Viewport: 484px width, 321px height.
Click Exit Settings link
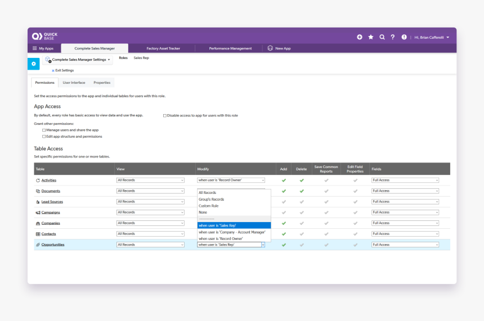coord(65,71)
